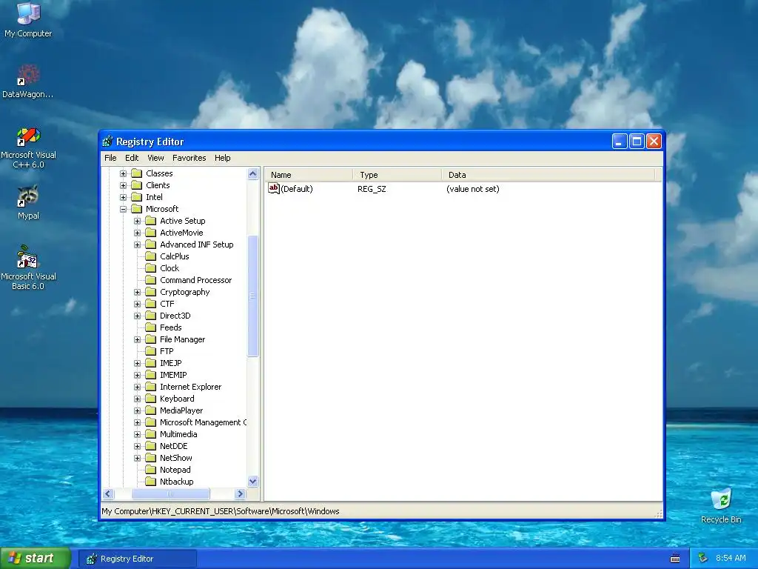The width and height of the screenshot is (758, 569).
Task: Click the Start button
Action: [x=35, y=559]
